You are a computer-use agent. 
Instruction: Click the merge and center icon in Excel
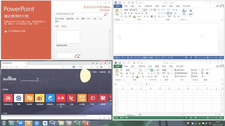click(x=158, y=73)
